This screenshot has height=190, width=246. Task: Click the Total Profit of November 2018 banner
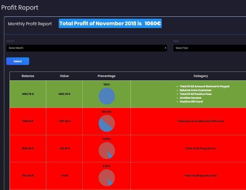tap(110, 23)
